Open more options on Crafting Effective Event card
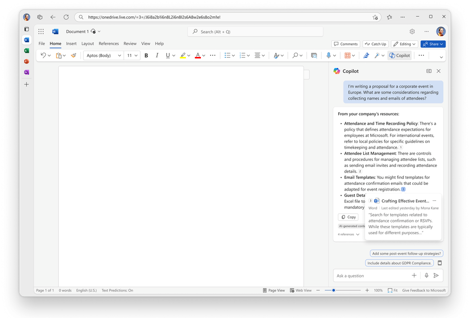The image size is (470, 318). pyautogui.click(x=434, y=201)
